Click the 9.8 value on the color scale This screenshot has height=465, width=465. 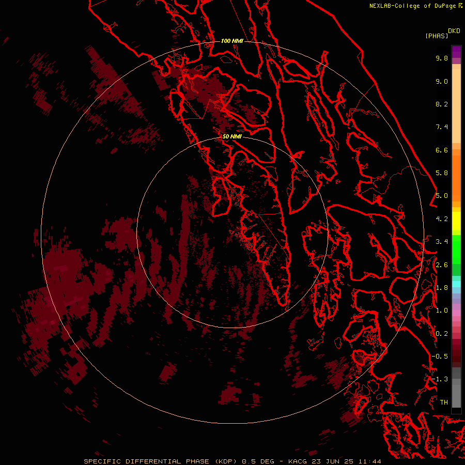coord(442,58)
